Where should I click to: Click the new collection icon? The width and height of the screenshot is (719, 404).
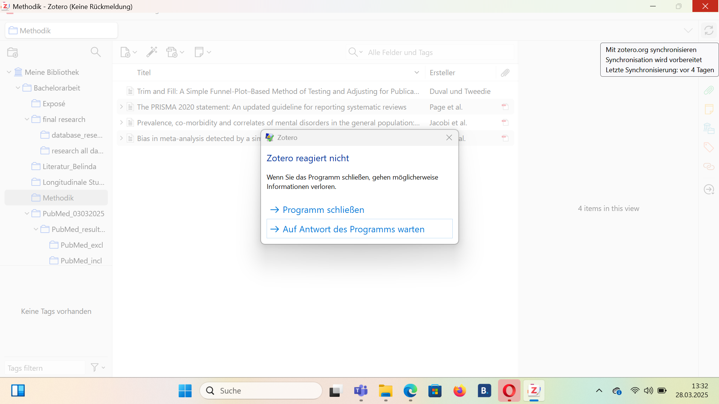click(x=13, y=52)
